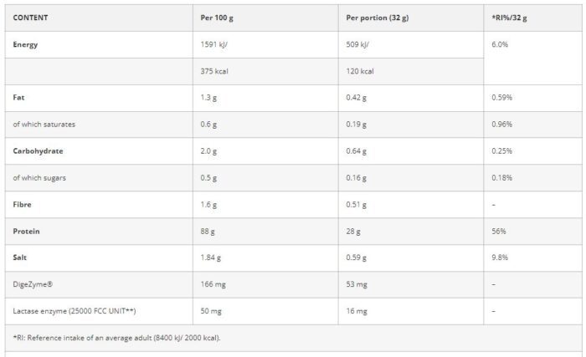Select the Protein row label
The height and width of the screenshot is (357, 586).
click(x=28, y=231)
